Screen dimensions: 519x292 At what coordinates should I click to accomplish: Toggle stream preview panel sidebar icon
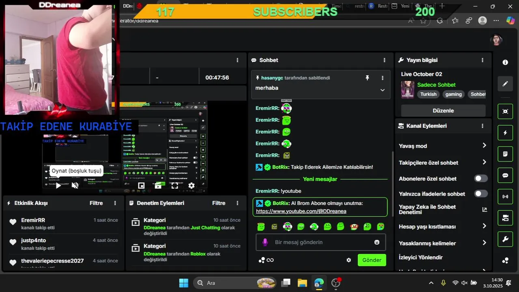pyautogui.click(x=505, y=111)
